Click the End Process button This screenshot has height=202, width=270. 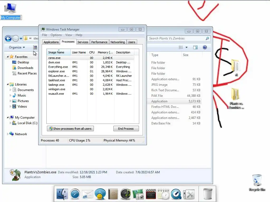click(126, 128)
